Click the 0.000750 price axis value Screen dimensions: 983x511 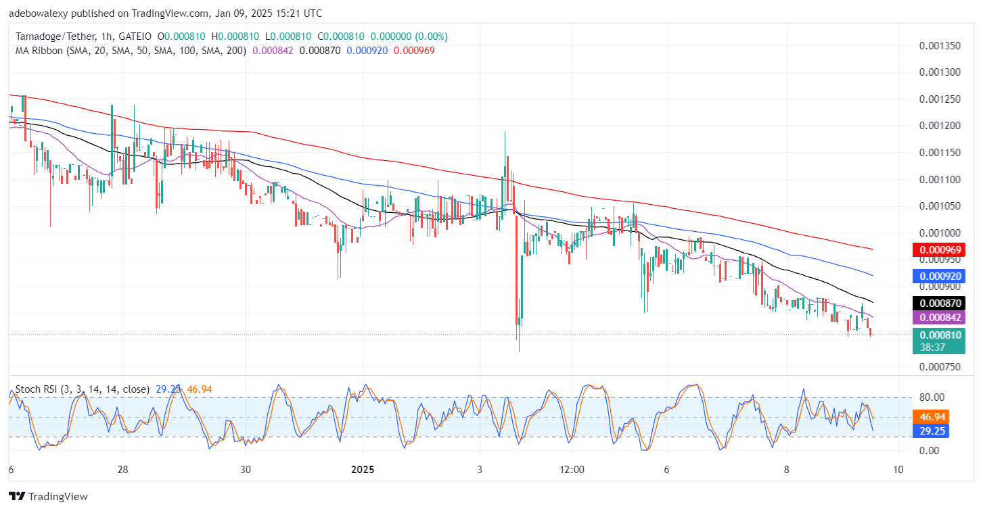click(940, 367)
